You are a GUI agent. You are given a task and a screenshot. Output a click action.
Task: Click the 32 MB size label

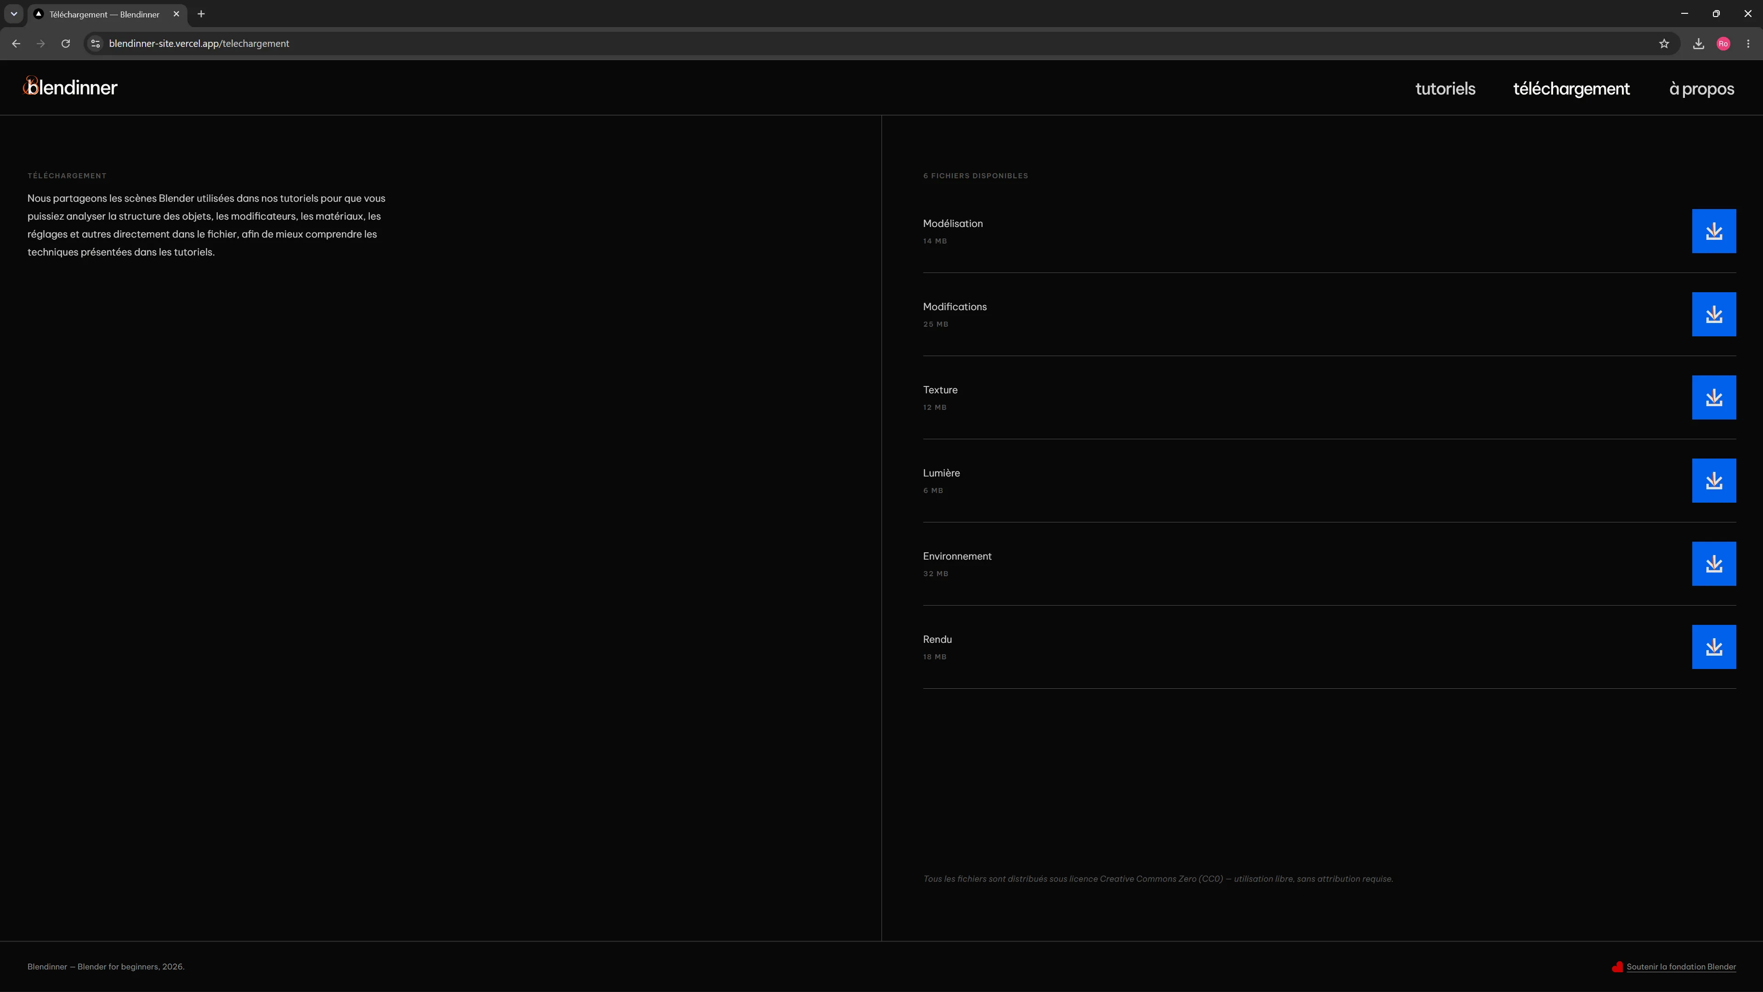coord(936,574)
